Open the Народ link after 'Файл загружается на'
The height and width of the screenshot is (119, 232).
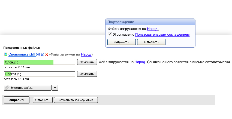click(140, 62)
